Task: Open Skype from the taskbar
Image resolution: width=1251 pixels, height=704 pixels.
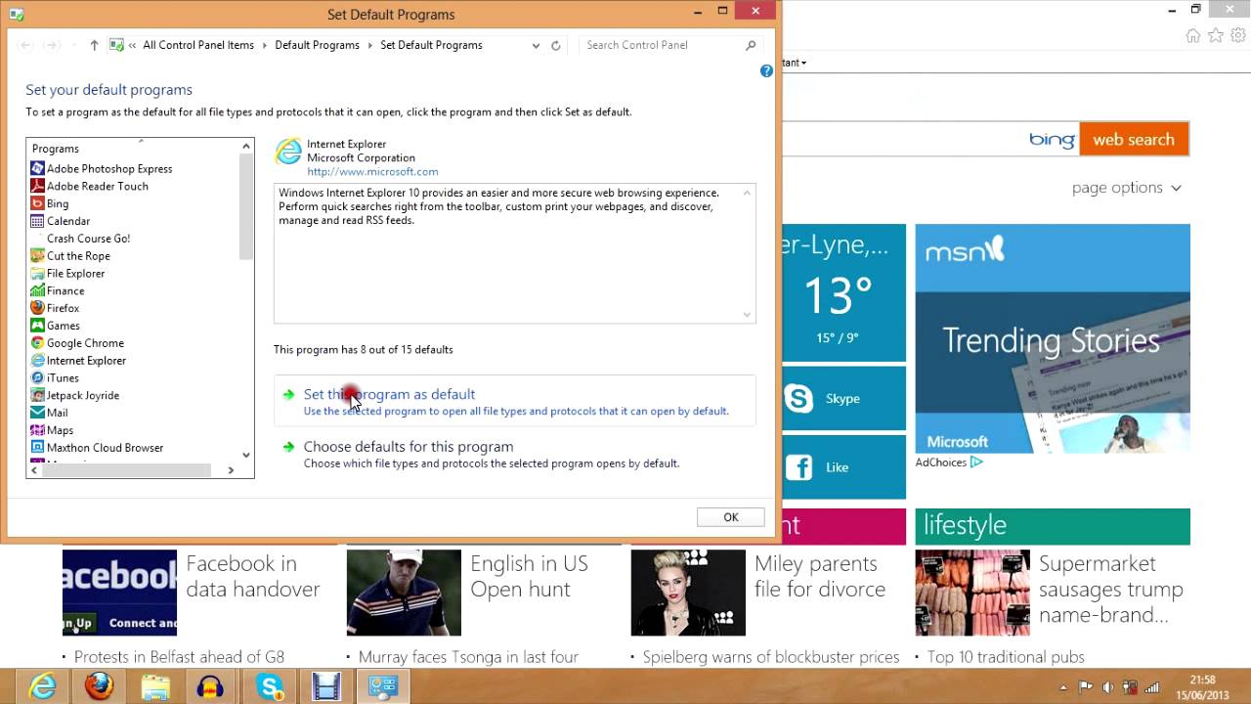Action: (270, 686)
